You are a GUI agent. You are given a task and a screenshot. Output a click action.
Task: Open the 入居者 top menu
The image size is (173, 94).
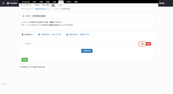click(68, 2)
